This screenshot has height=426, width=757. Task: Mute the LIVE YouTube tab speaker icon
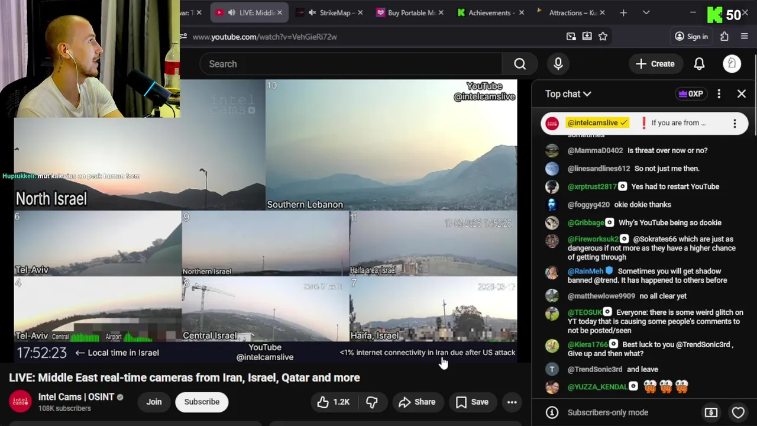pyautogui.click(x=231, y=12)
